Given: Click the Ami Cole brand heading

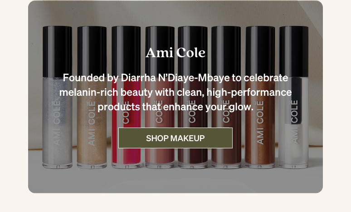Looking at the screenshot, I should click(x=175, y=53).
